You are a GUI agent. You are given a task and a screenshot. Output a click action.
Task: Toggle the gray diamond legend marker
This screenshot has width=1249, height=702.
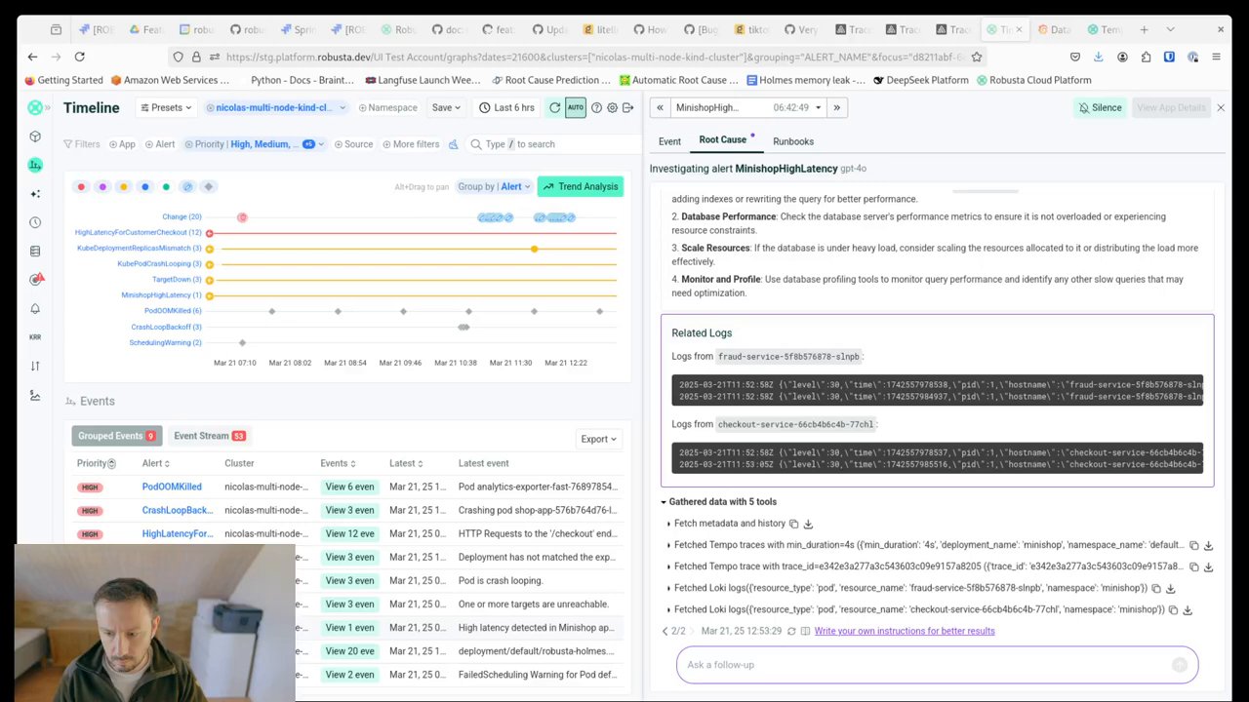click(208, 186)
